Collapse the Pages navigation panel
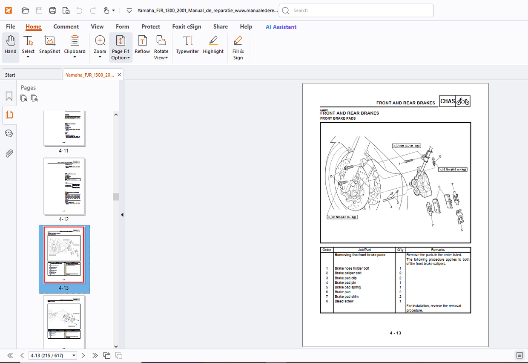This screenshot has height=363, width=528. point(122,215)
